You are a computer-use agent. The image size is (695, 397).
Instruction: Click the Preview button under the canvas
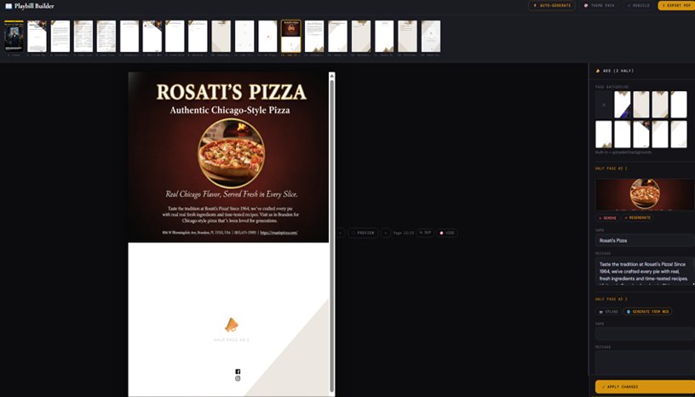(x=363, y=233)
